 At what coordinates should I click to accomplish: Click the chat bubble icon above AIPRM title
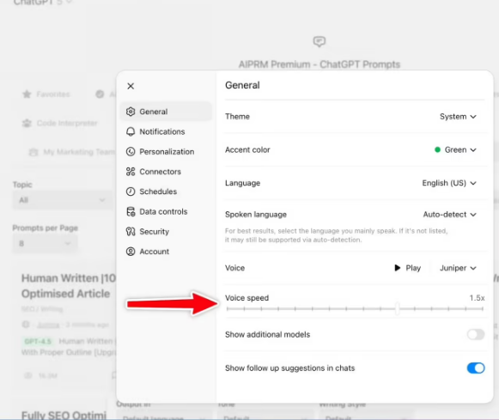pos(319,41)
